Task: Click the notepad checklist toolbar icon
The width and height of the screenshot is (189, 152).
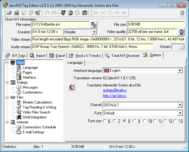Action: point(85,13)
